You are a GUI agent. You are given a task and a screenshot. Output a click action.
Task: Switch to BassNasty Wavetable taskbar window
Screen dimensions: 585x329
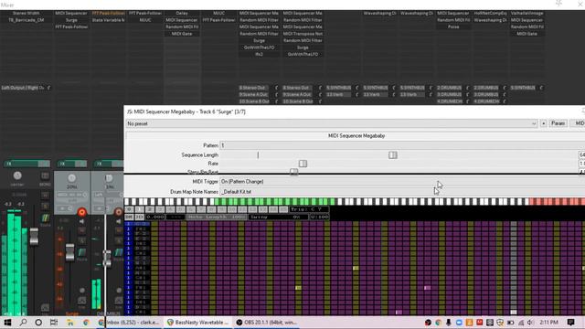coord(197,323)
